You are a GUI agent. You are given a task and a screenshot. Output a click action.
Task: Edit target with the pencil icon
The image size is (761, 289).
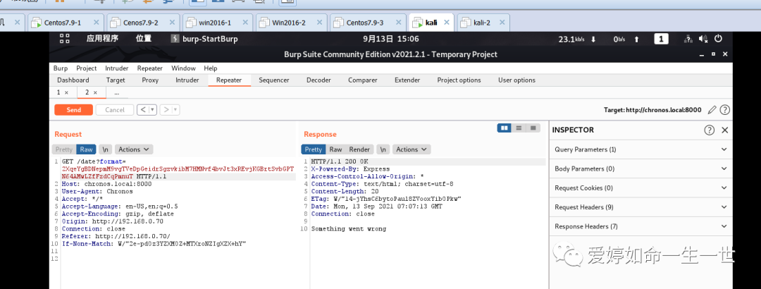click(712, 110)
